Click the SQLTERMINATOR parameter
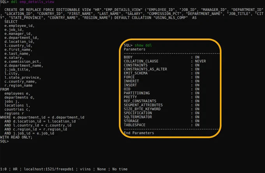The width and height of the screenshot is (265, 173). 138,117
